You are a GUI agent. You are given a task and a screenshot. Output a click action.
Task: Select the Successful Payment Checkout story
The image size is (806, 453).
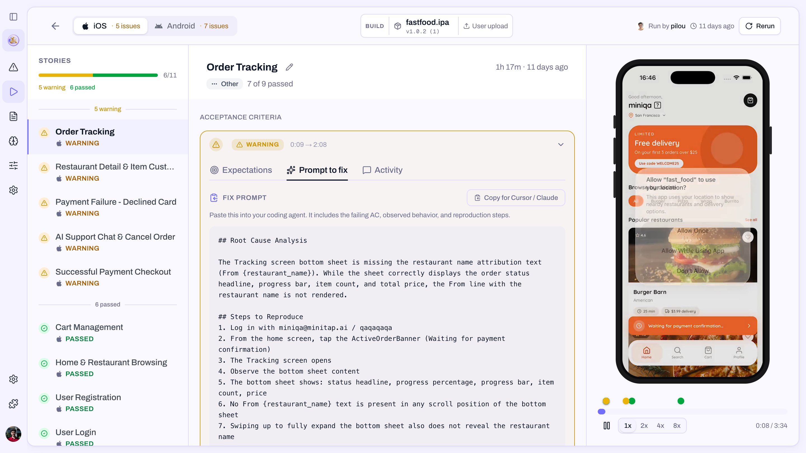tap(108, 277)
